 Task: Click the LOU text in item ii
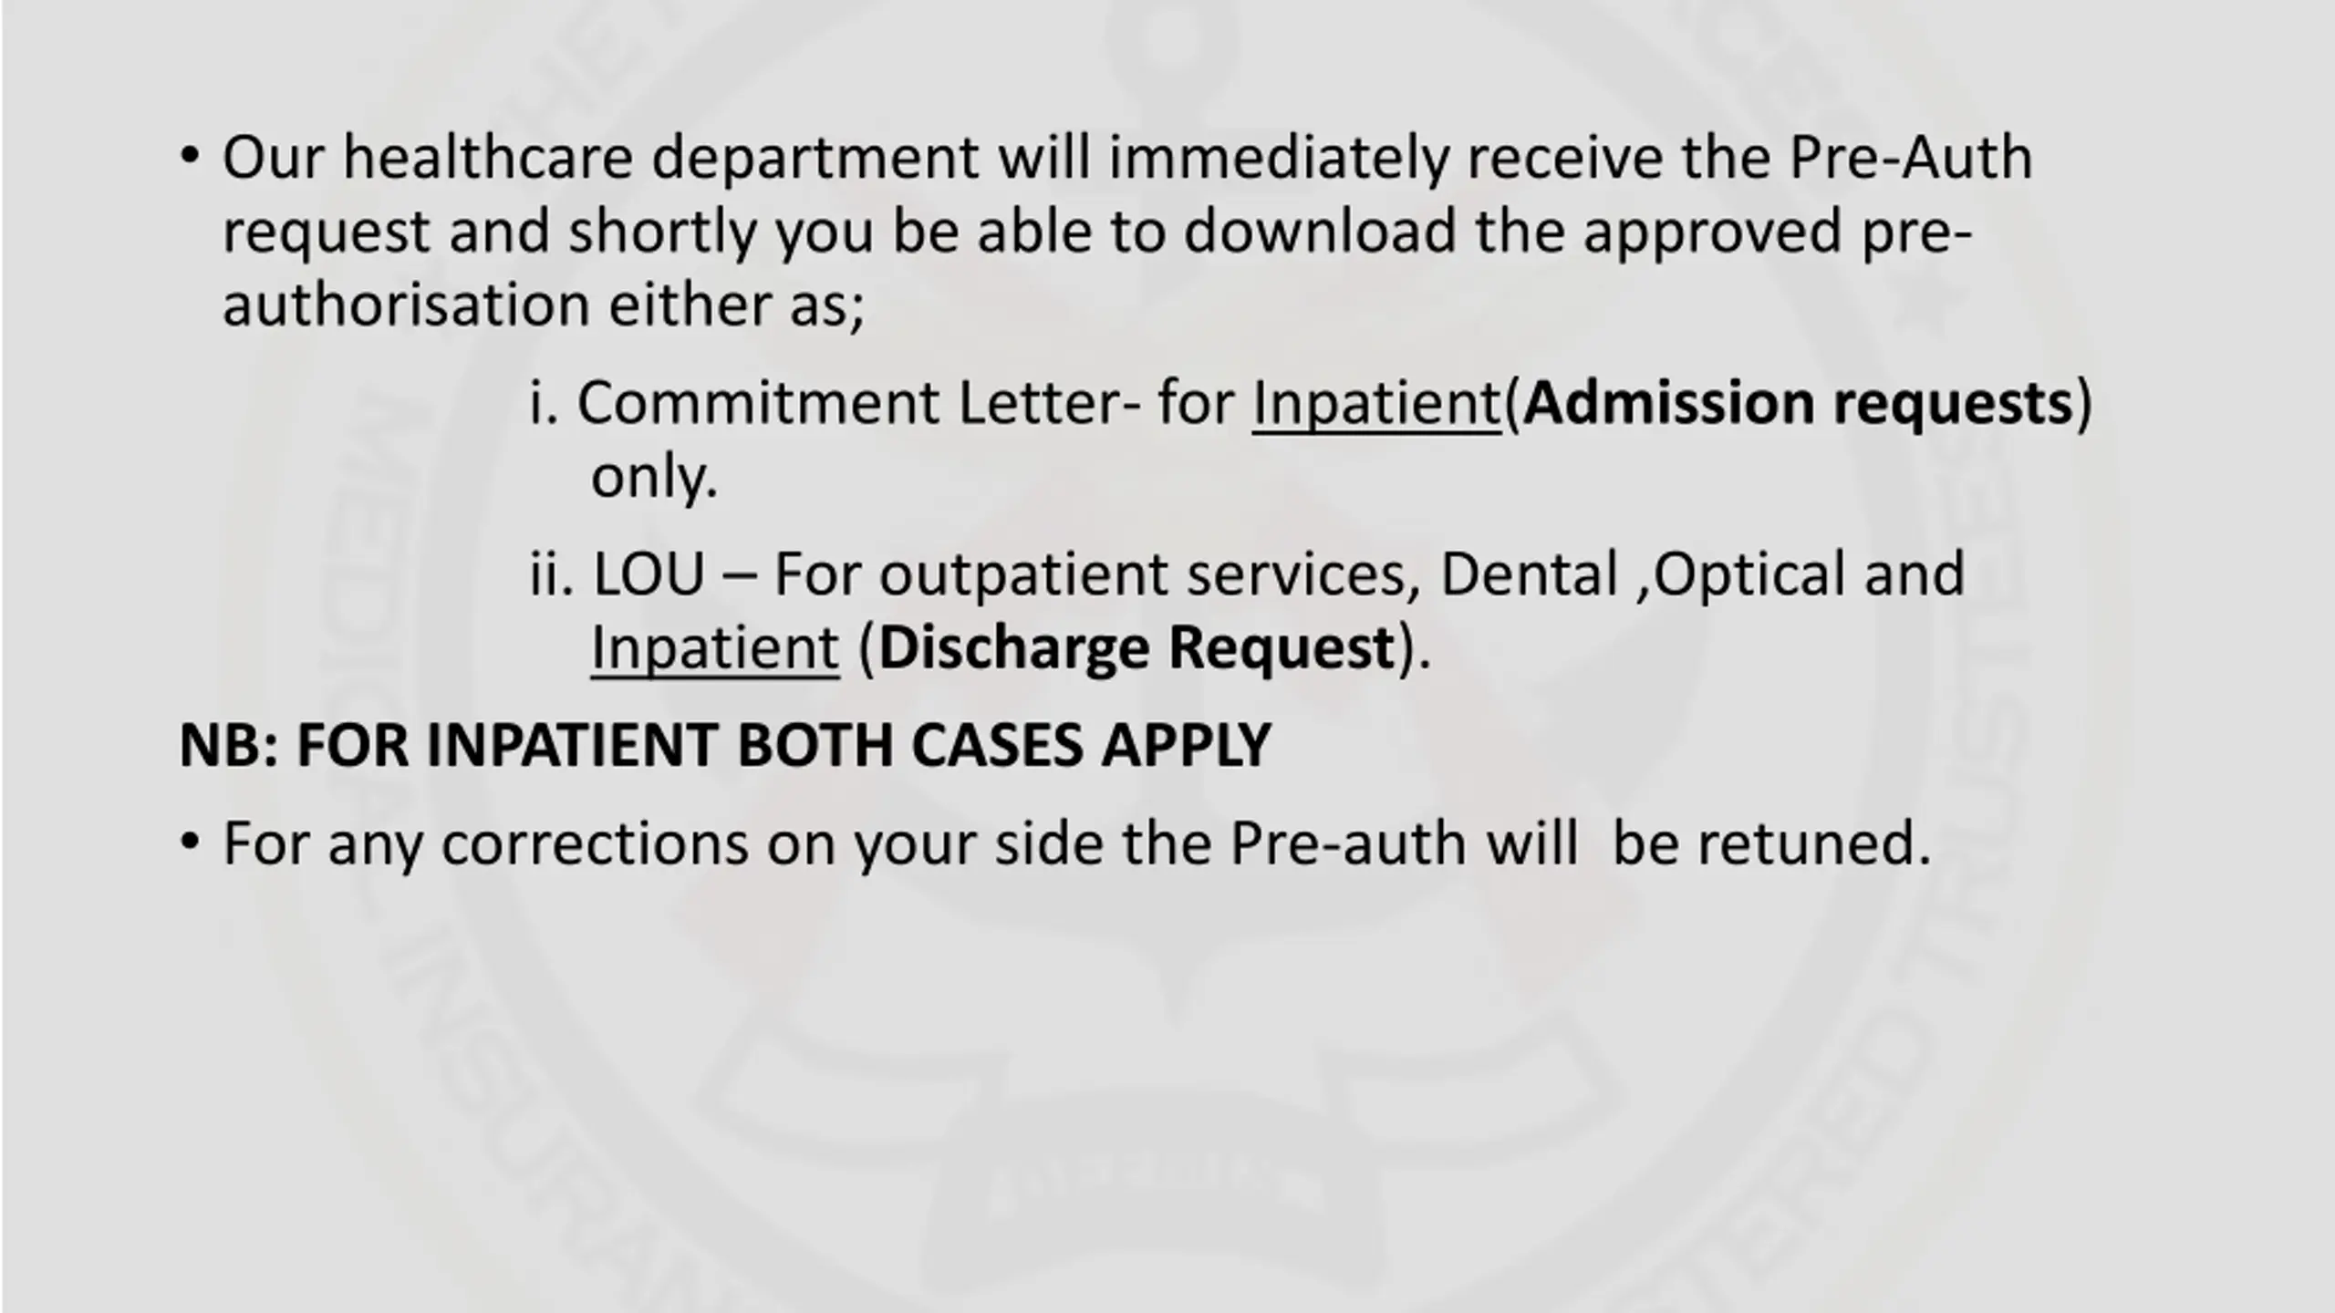click(649, 574)
